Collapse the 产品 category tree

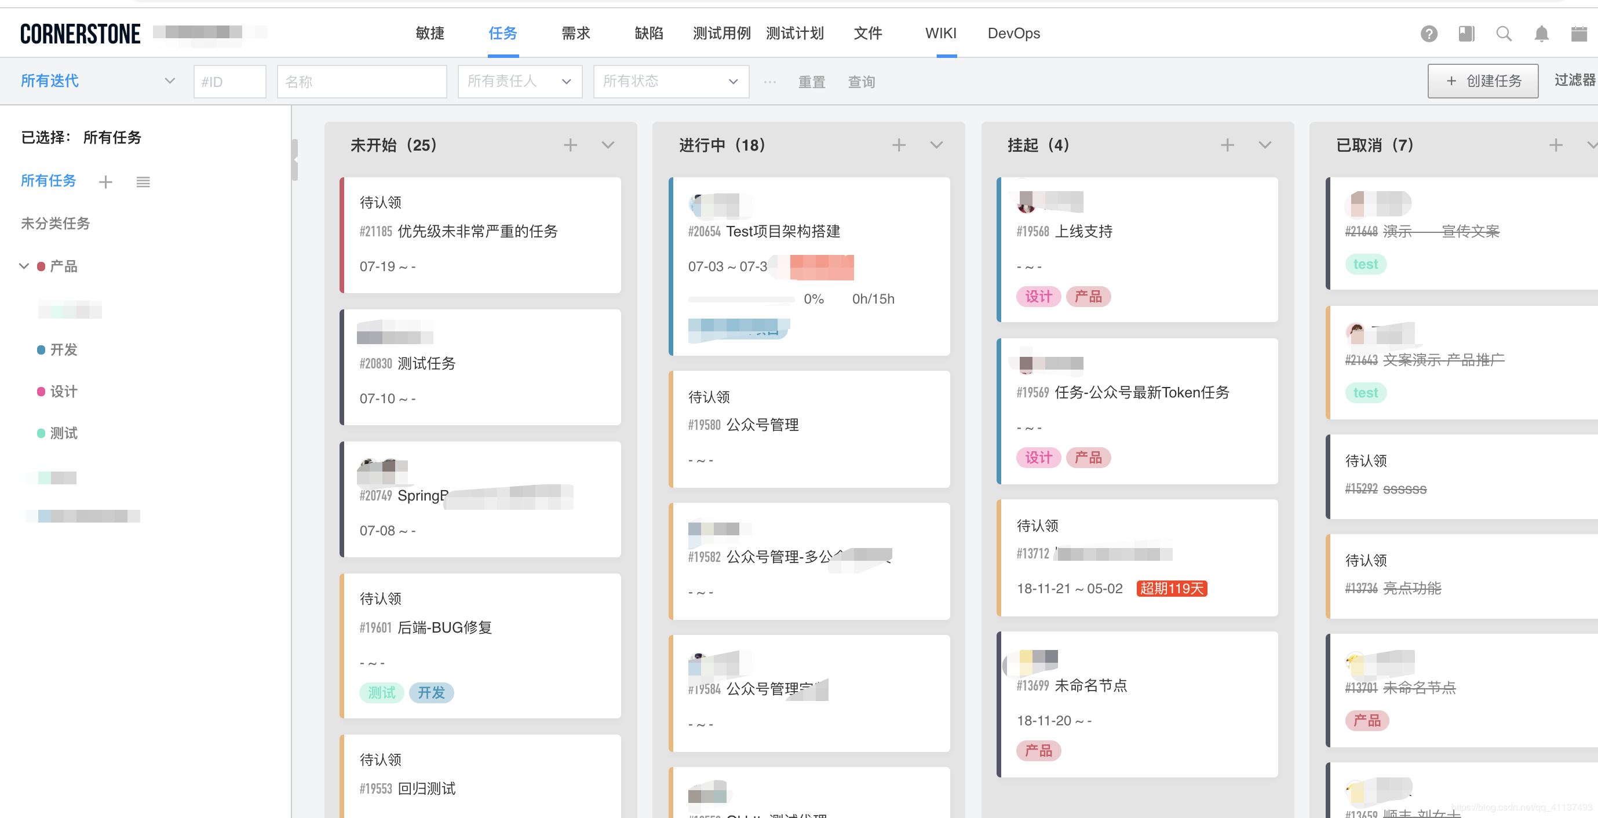(24, 266)
